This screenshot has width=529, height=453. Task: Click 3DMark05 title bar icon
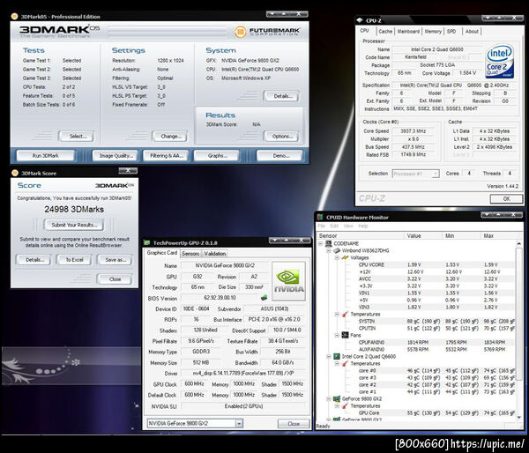click(x=14, y=16)
